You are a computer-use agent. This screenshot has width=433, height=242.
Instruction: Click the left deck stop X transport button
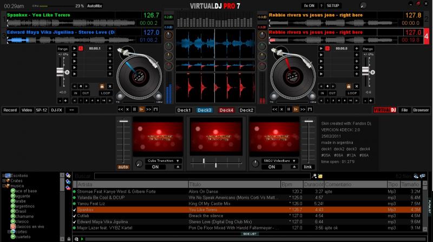point(128,109)
